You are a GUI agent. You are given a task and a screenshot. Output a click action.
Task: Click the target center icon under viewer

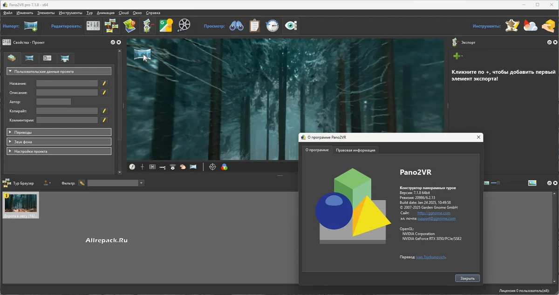click(212, 167)
